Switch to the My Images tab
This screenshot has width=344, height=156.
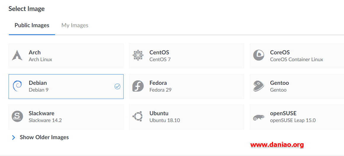pyautogui.click(x=75, y=25)
